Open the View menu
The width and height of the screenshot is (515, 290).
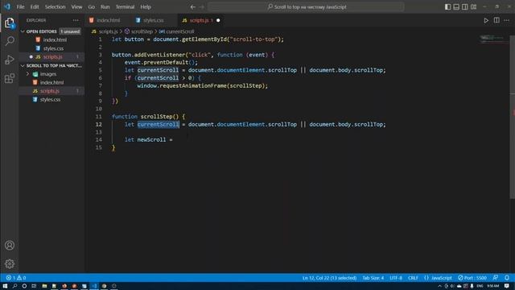coord(77,7)
